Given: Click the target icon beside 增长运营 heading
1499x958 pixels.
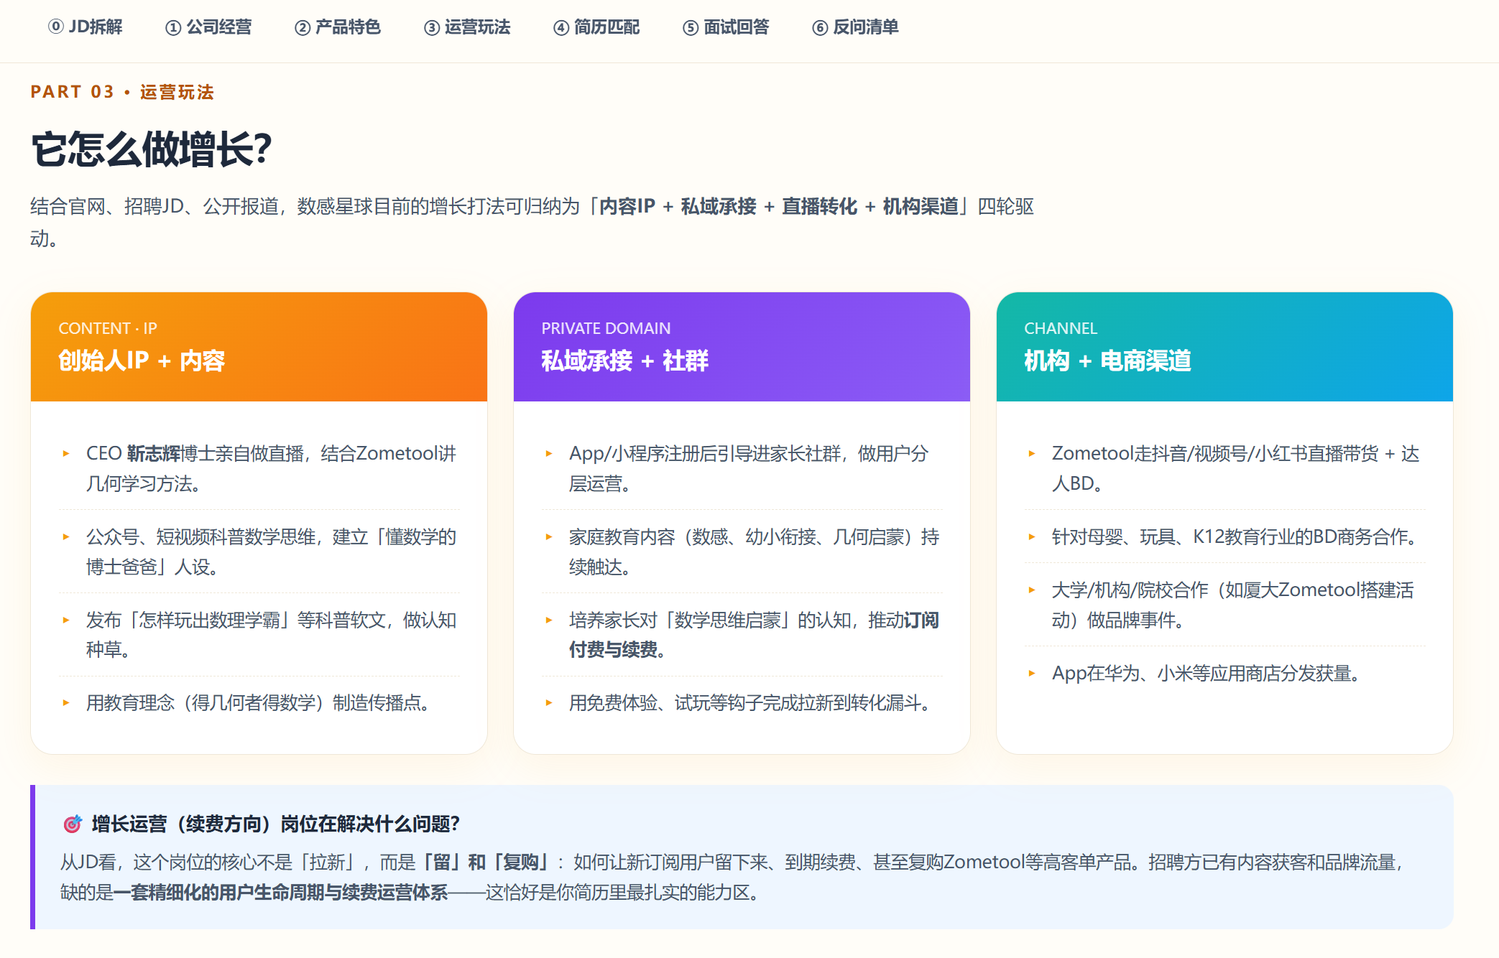Looking at the screenshot, I should pos(73,824).
